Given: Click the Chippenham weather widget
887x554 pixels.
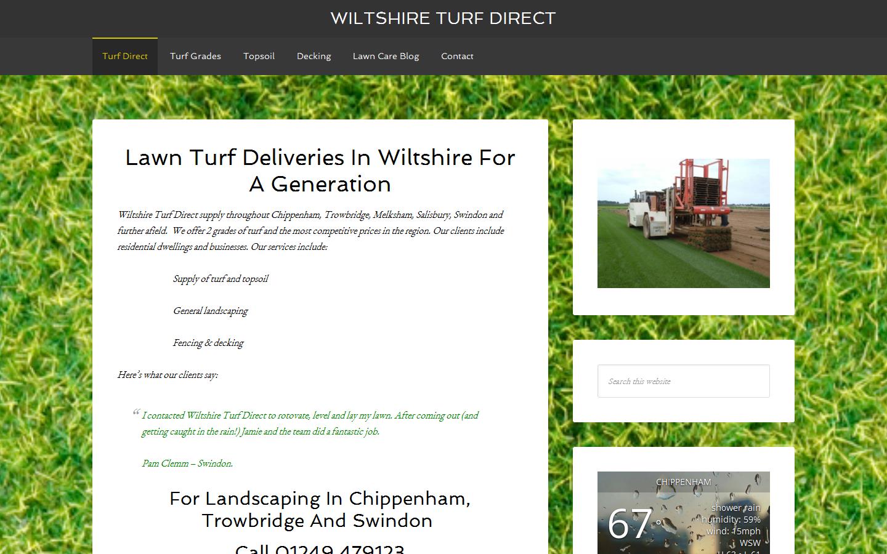Looking at the screenshot, I should click(x=684, y=513).
